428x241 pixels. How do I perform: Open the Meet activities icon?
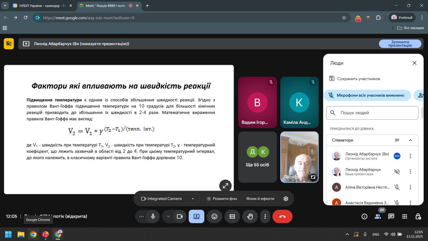404,216
